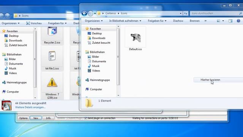Select 'Recycler 2.ico' in rear window
This screenshot has width=243, height=137.
pos(52,36)
